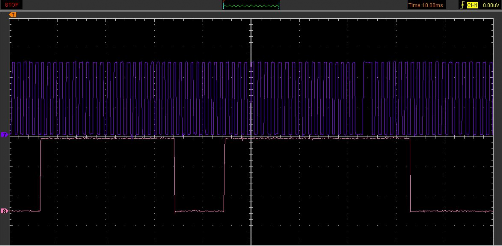
Task: Select the short low pulse of pink waveform
Action: pos(199,211)
